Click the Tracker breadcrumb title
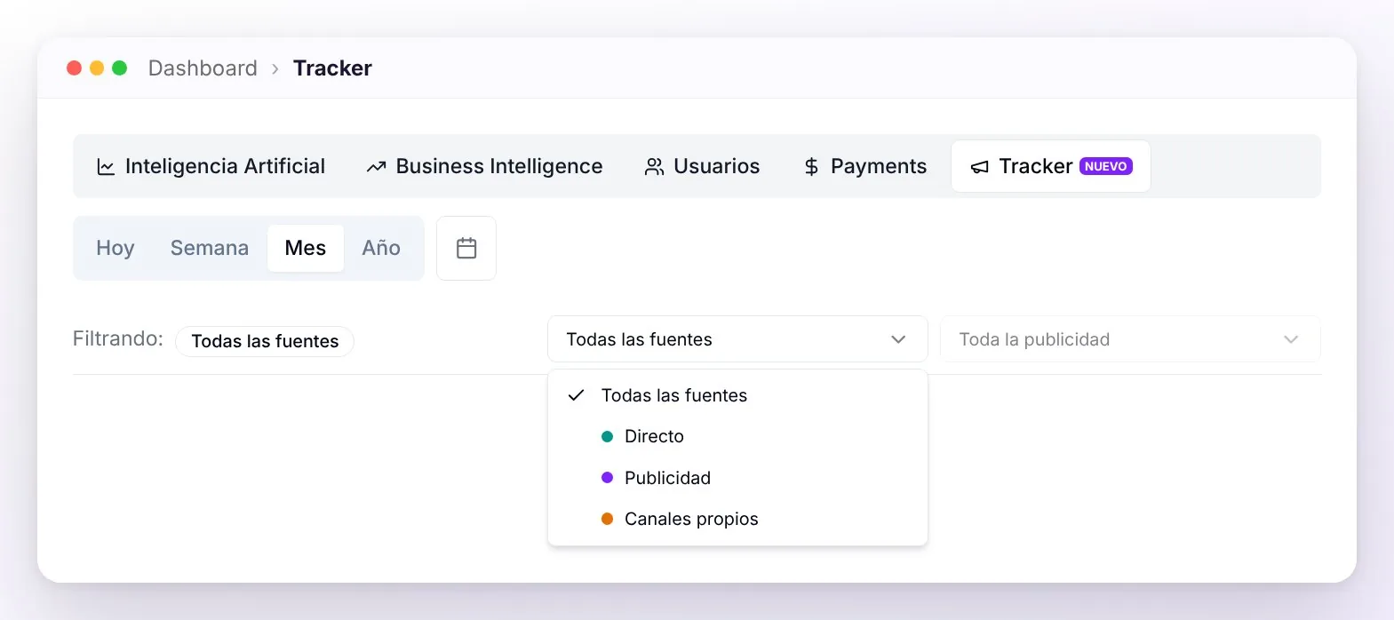1394x620 pixels. [x=332, y=68]
